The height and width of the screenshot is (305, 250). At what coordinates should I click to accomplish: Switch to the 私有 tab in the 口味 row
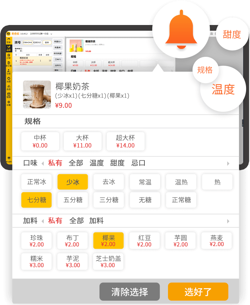tap(55, 163)
